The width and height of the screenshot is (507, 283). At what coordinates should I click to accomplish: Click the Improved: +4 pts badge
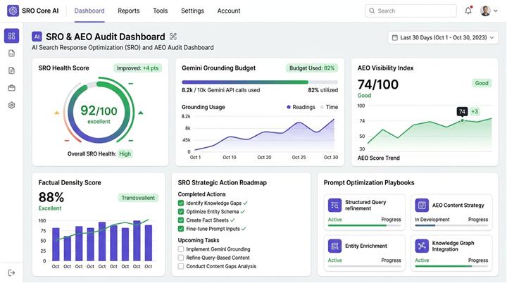(137, 68)
